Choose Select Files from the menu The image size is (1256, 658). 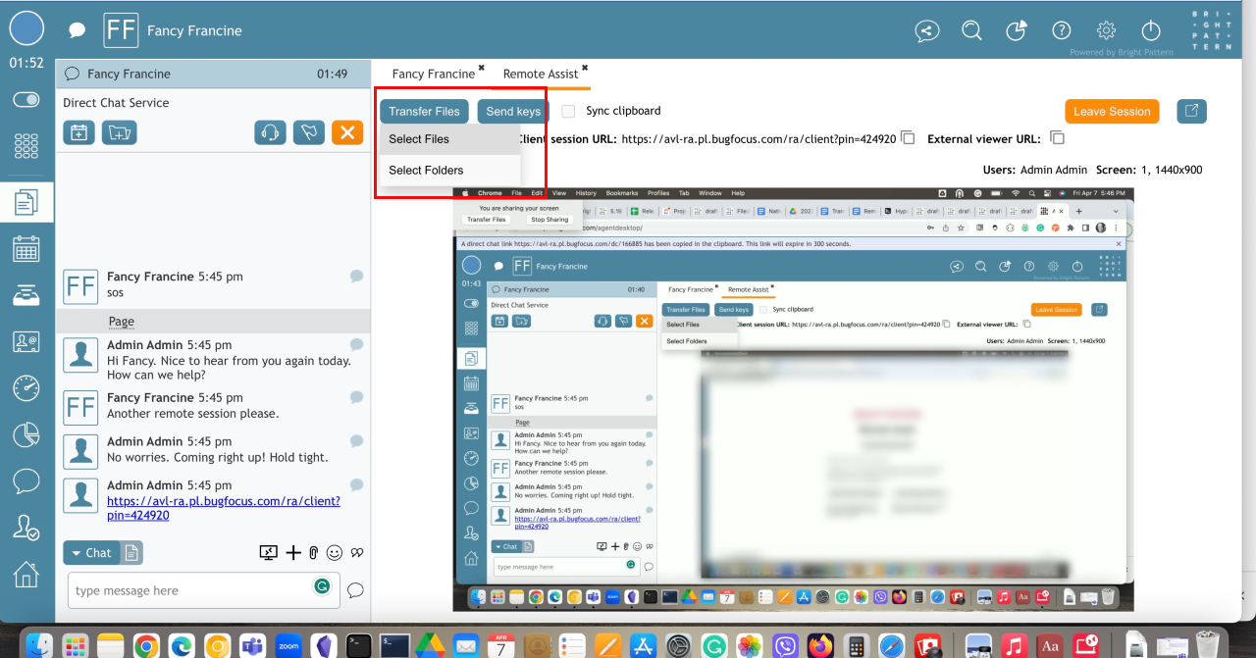tap(449, 139)
